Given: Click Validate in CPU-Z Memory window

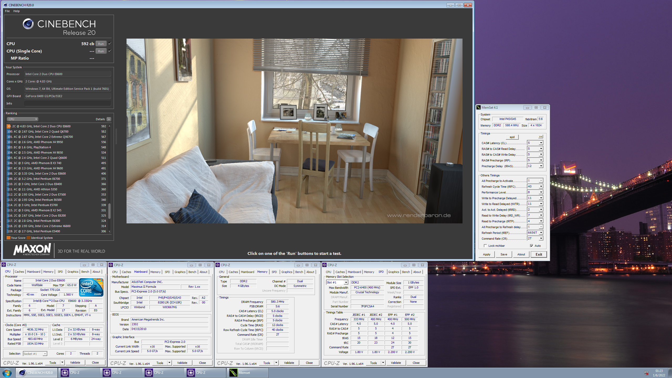Looking at the screenshot, I should coord(289,363).
